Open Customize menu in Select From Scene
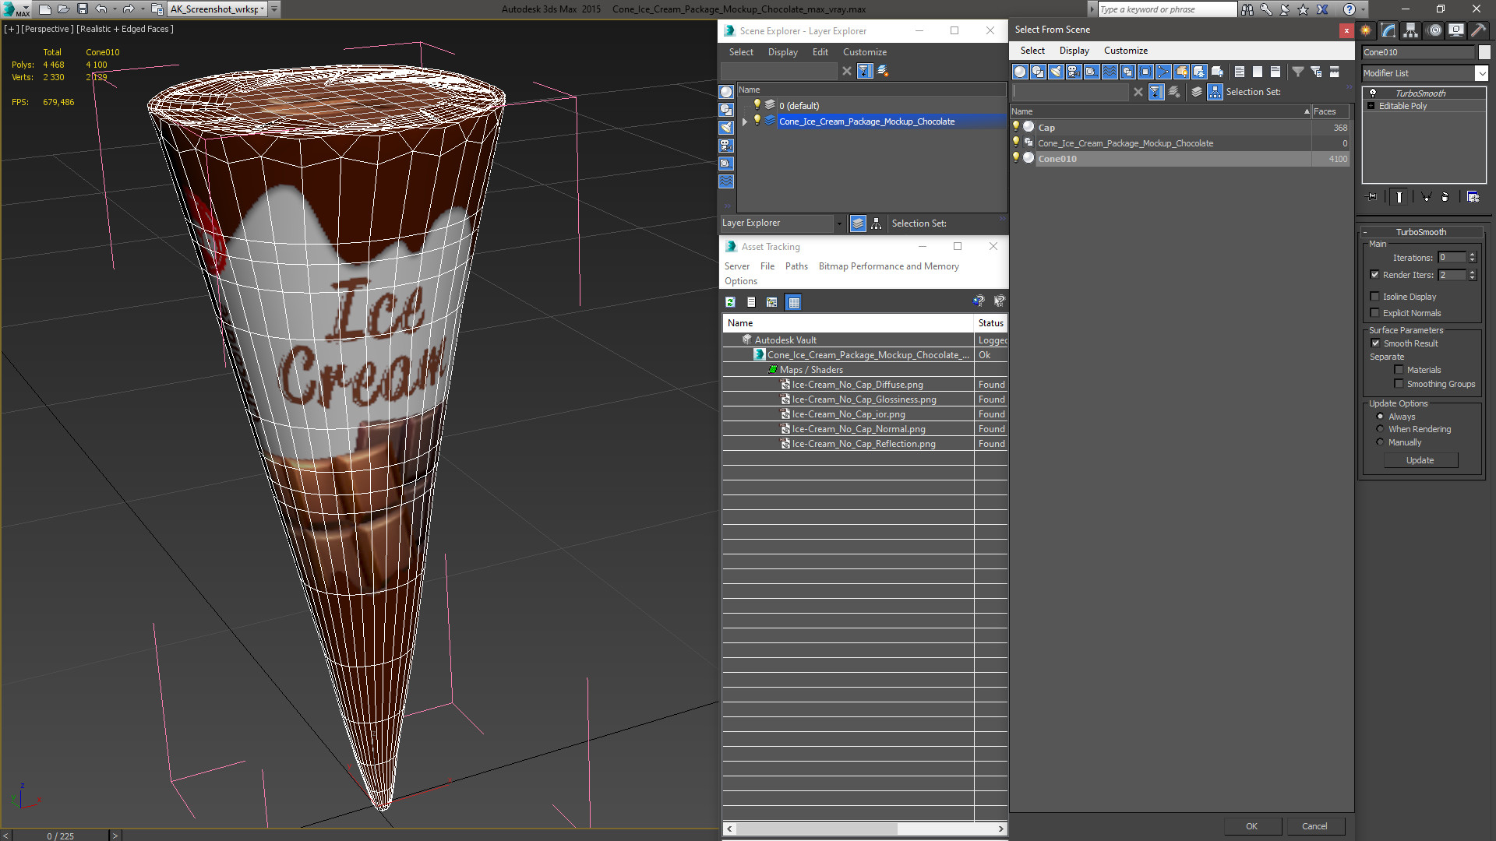The height and width of the screenshot is (841, 1496). tap(1125, 51)
